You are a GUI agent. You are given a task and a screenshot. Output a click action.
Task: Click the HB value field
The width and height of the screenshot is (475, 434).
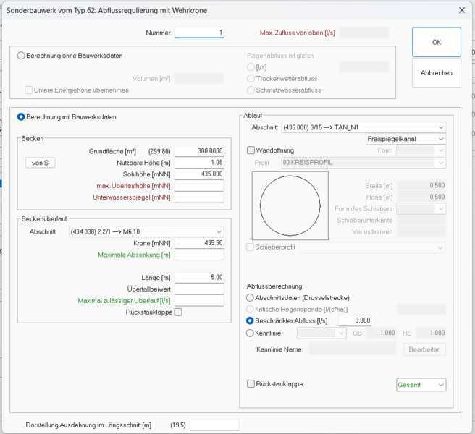(431, 333)
